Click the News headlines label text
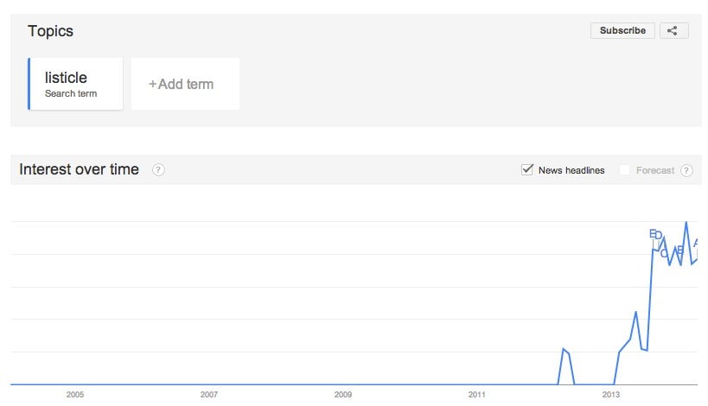The height and width of the screenshot is (406, 708). [571, 170]
